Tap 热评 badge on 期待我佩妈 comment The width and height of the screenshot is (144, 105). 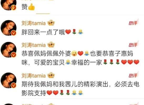pyautogui.click(x=133, y=75)
